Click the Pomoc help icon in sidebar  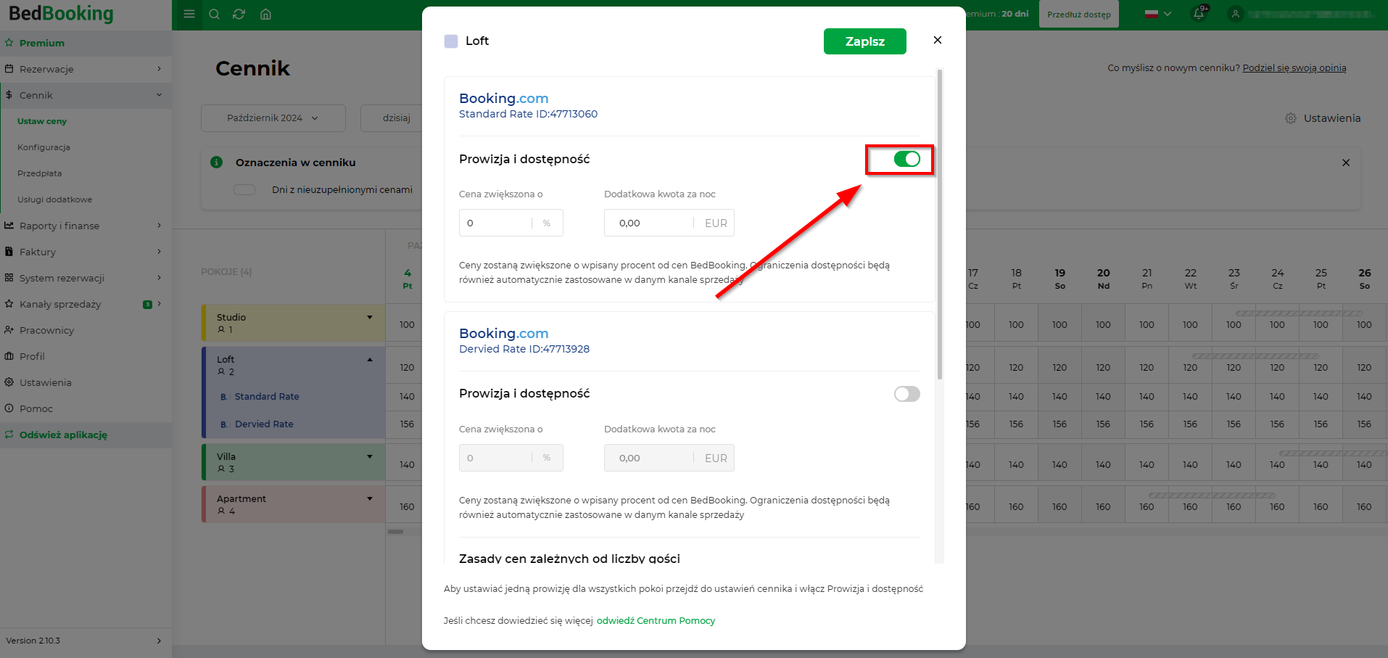(x=9, y=408)
